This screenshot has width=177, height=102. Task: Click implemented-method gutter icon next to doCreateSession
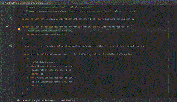pos(11,46)
